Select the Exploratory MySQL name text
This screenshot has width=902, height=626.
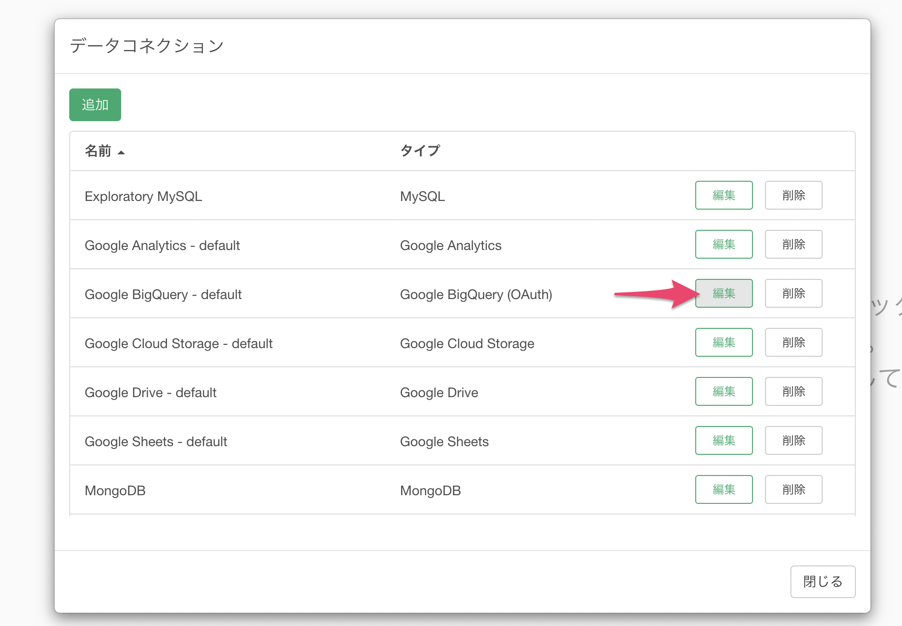(143, 197)
